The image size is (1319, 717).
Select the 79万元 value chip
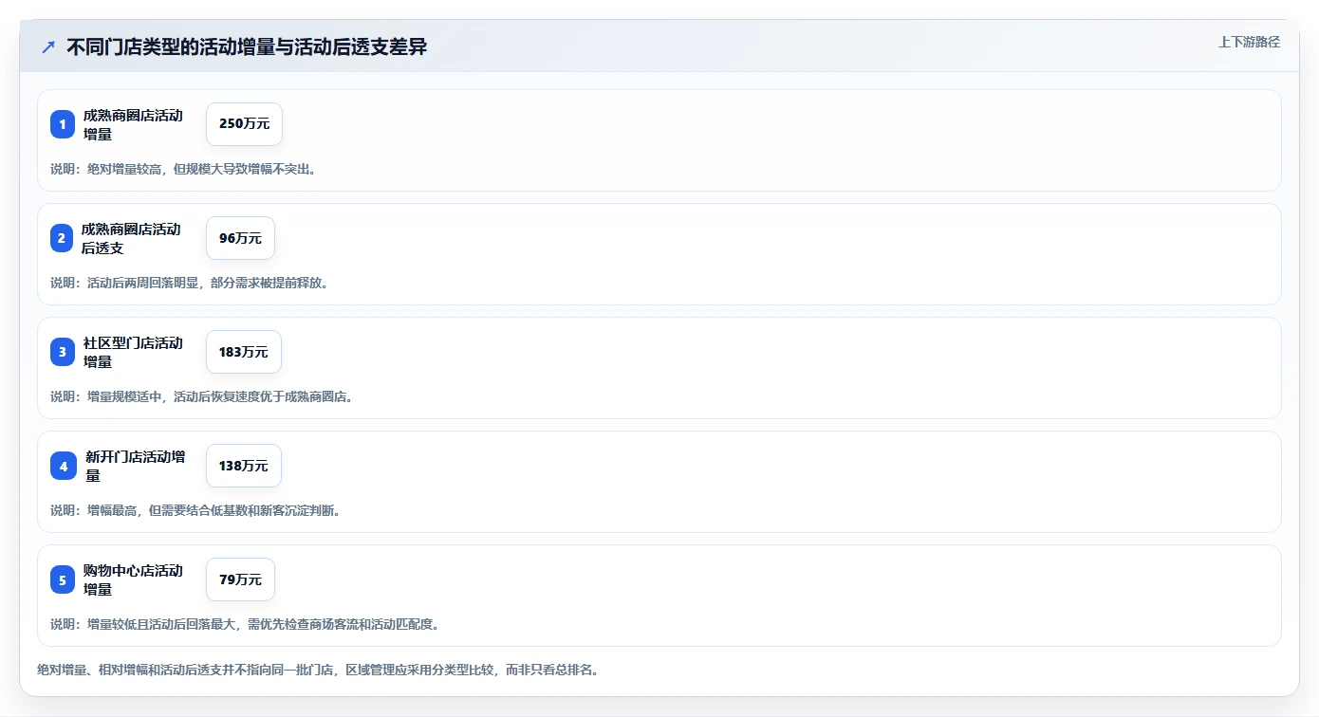click(240, 579)
